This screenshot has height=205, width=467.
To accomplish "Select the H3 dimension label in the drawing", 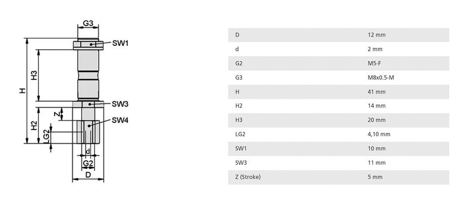I will click(34, 75).
